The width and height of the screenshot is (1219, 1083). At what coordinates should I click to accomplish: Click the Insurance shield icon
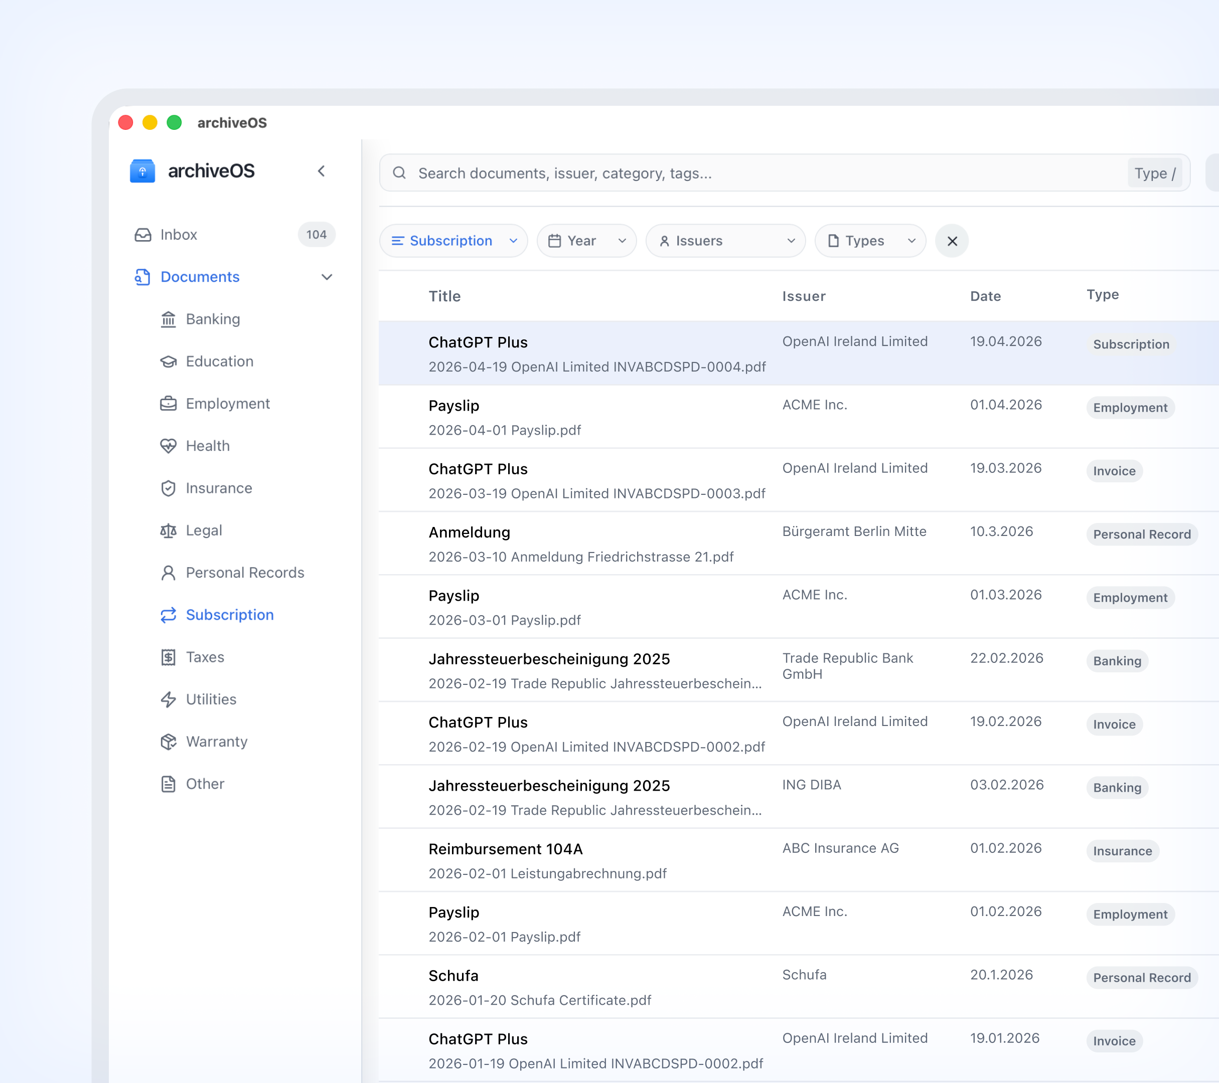(168, 488)
